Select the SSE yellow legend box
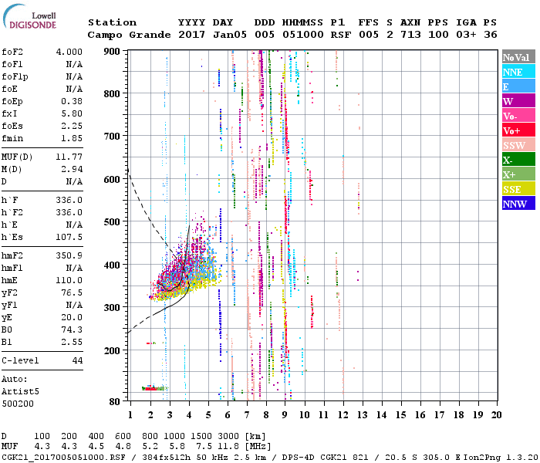The height and width of the screenshot is (463, 540). (518, 189)
